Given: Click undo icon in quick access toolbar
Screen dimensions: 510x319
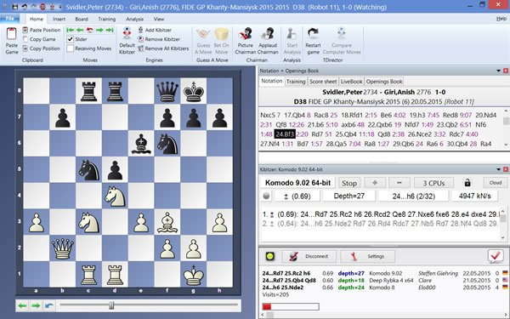Looking at the screenshot, I should [25, 7].
